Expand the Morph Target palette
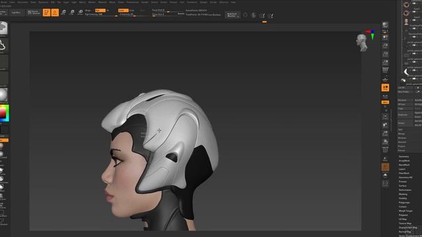422x237 pixels. (x=406, y=211)
